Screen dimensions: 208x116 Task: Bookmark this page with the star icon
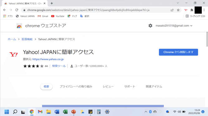point(178,10)
